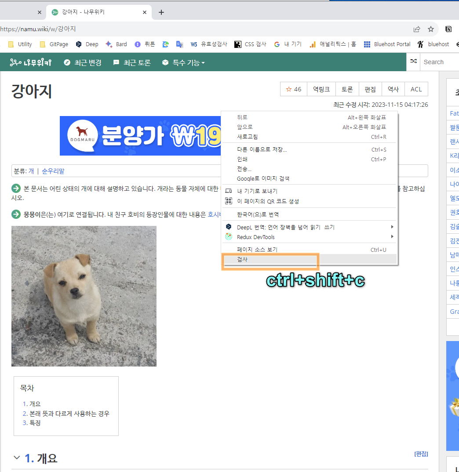Screen dimensions: 459x472
Task: Expand the DeepL 번역 submenu
Action: coord(308,227)
